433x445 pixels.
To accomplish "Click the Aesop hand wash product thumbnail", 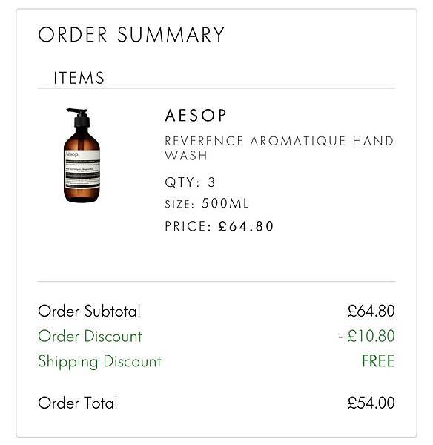I will pos(82,155).
